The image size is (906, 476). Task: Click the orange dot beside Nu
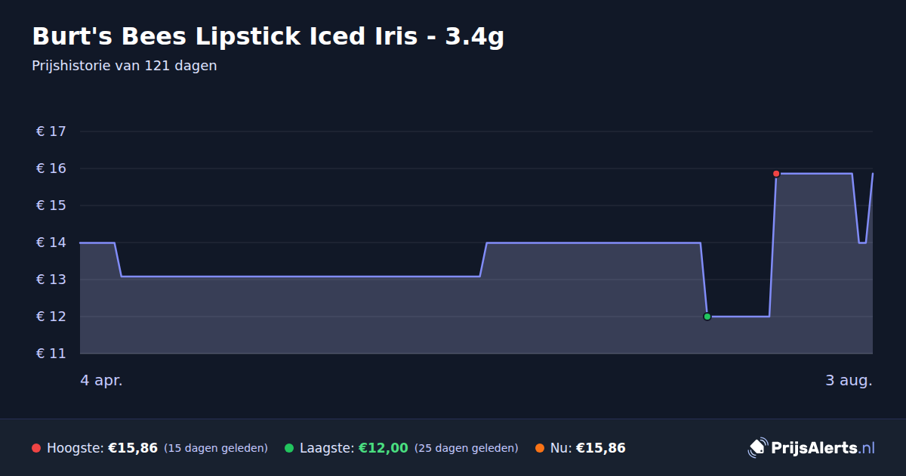point(540,448)
